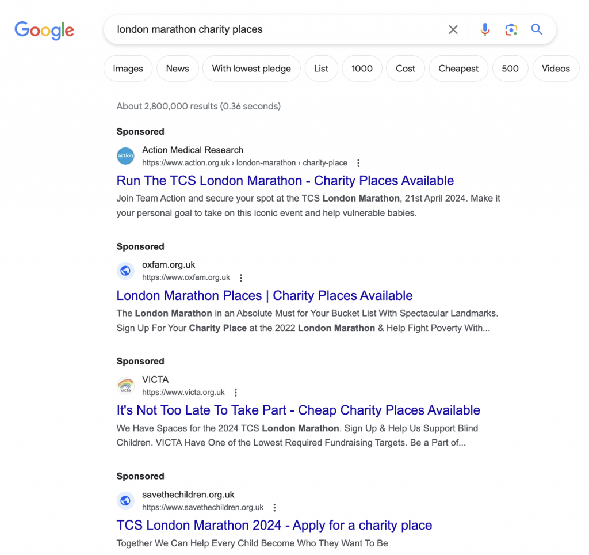Expand three-dot menu next to victa.org.uk
This screenshot has width=589, height=555.
click(x=235, y=393)
